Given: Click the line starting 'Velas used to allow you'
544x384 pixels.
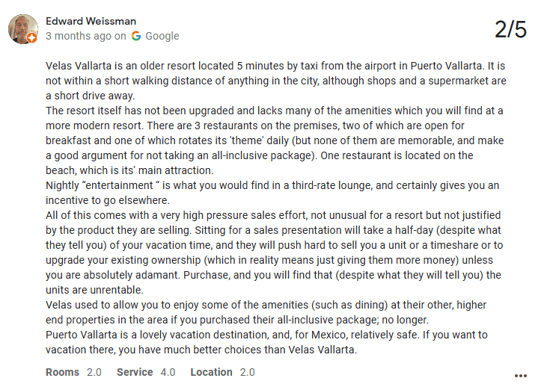Looking at the screenshot, I should (x=224, y=305).
